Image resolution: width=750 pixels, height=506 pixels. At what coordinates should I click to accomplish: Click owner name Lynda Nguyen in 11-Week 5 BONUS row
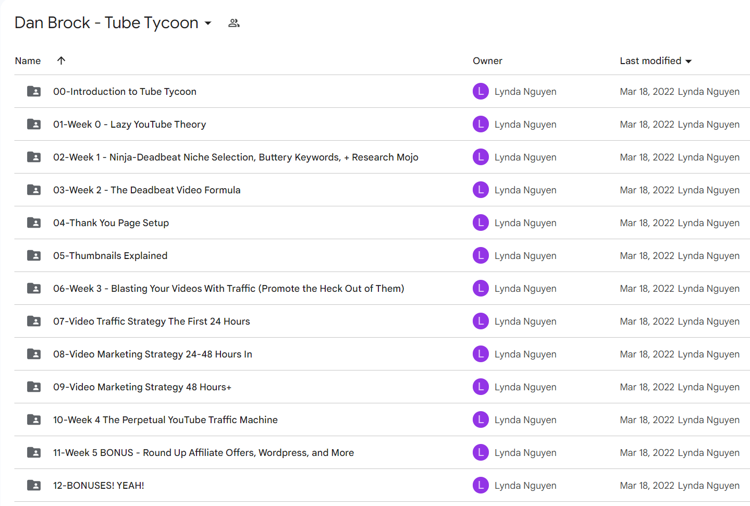pos(525,453)
